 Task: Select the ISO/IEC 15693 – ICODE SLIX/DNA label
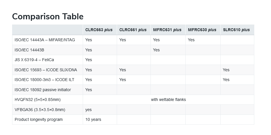click(46, 70)
